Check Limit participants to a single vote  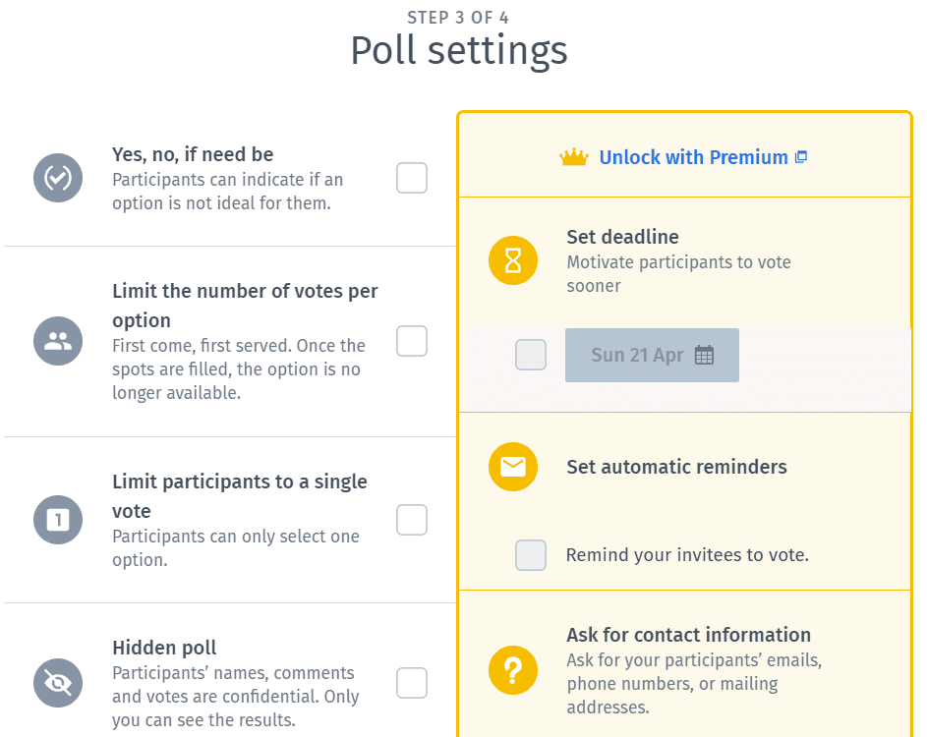coord(412,520)
